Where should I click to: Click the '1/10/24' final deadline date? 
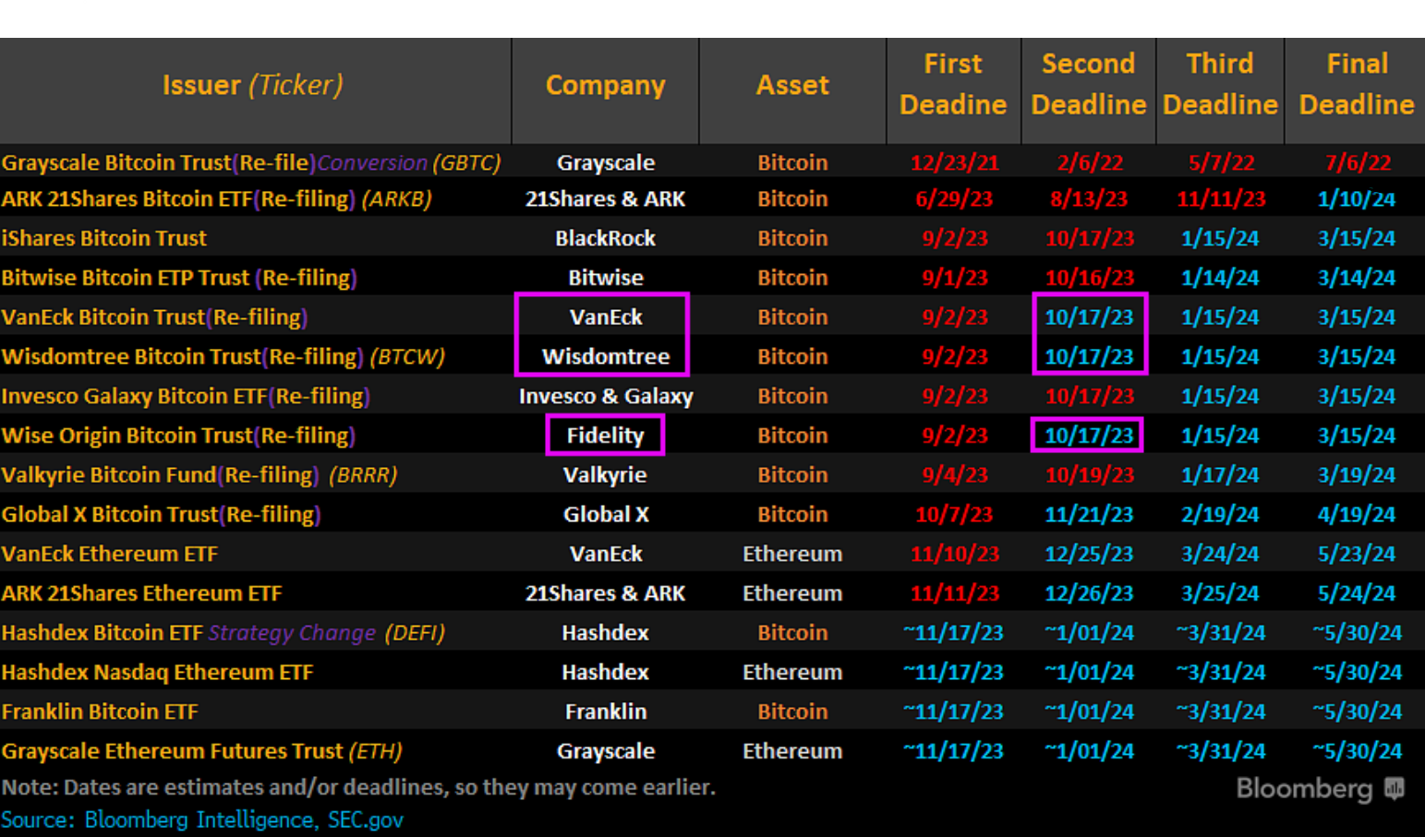coord(1357,199)
